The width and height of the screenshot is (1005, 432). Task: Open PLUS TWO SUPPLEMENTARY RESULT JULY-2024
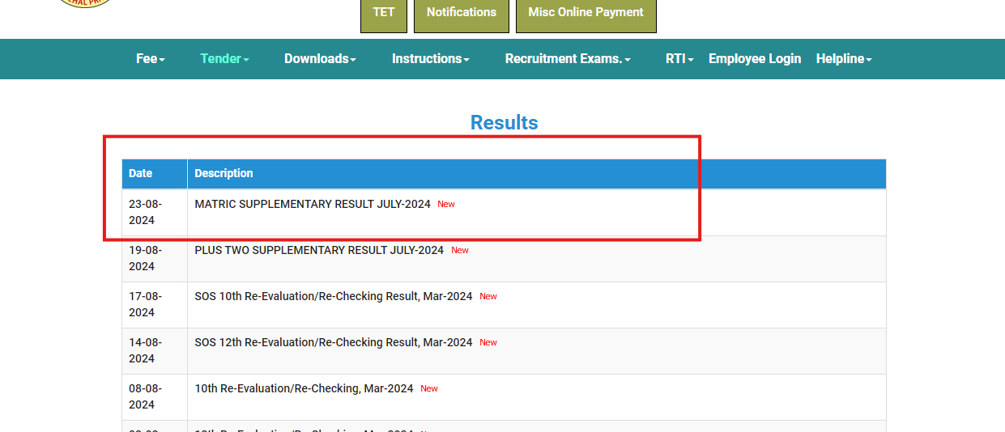[319, 250]
